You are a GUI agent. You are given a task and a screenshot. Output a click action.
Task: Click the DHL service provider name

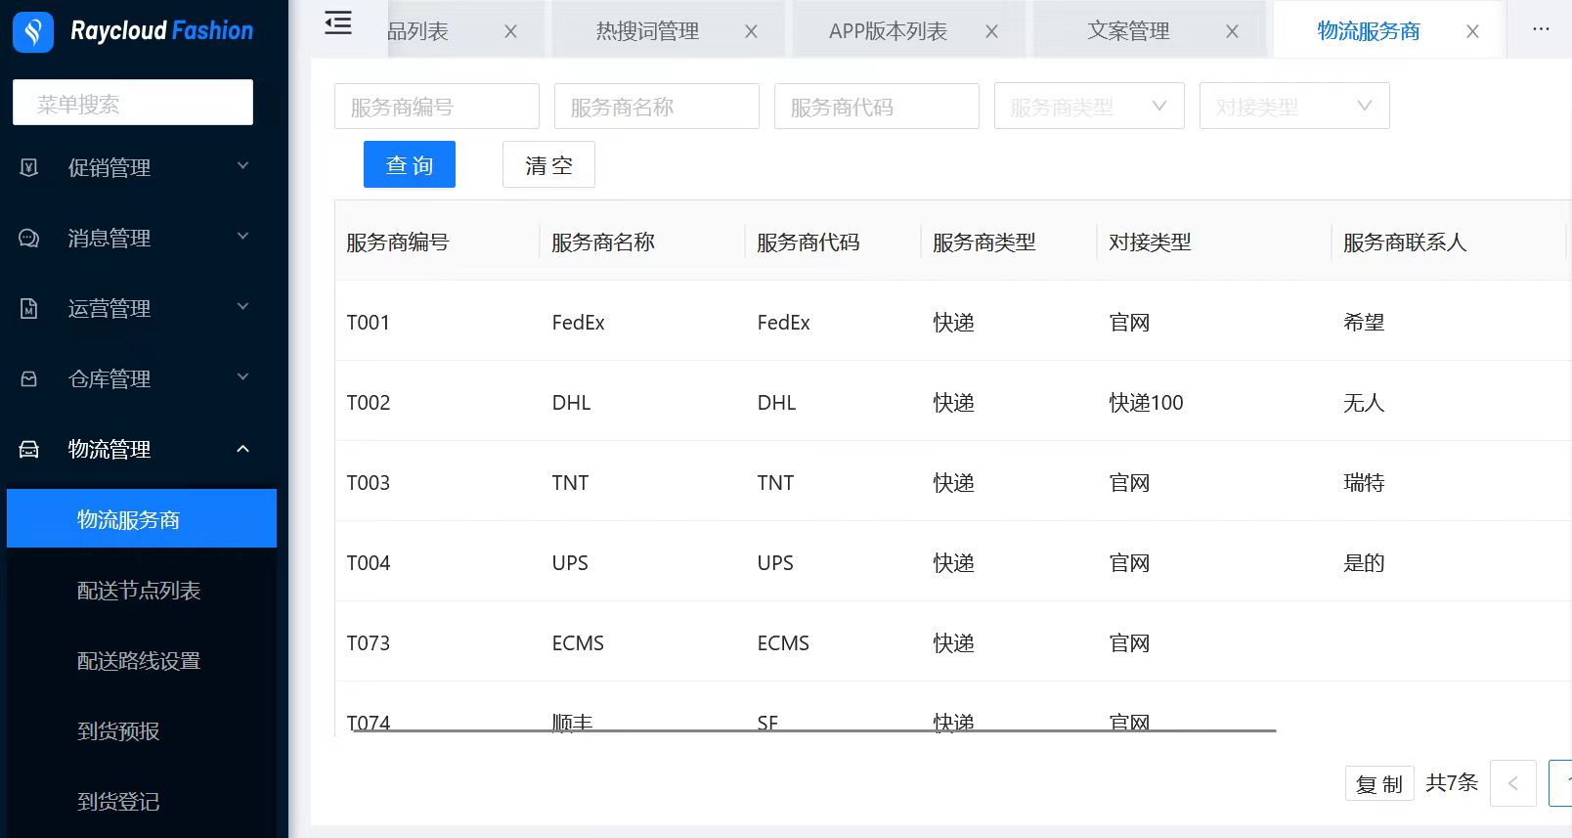tap(572, 402)
